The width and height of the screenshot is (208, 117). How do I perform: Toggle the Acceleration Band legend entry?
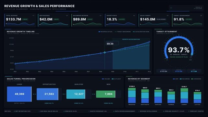tap(141, 32)
